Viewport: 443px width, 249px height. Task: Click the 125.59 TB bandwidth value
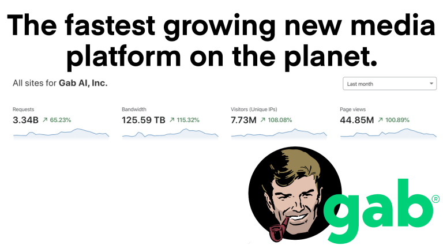[144, 120]
